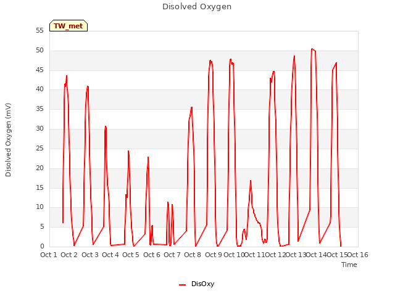Click the first peak near Oct 2
Image resolution: width=395 pixels, height=296 pixels.
67,75
